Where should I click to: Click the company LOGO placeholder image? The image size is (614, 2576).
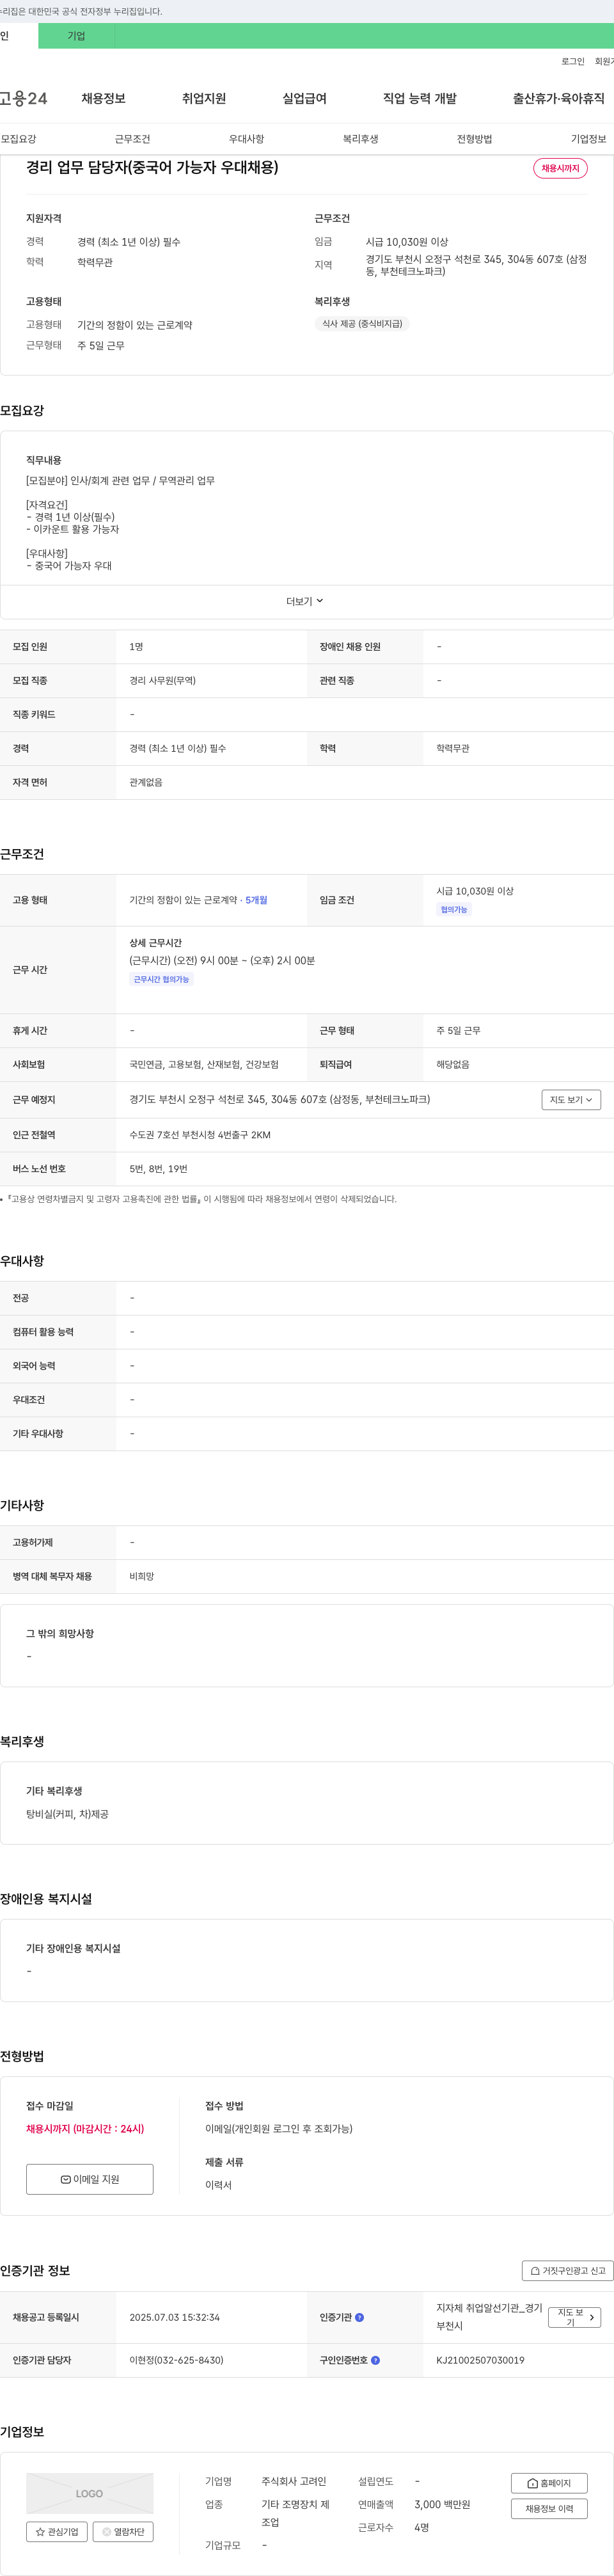pos(90,2493)
